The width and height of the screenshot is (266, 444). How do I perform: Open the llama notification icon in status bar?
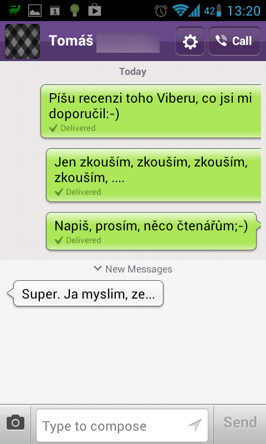[x=15, y=11]
